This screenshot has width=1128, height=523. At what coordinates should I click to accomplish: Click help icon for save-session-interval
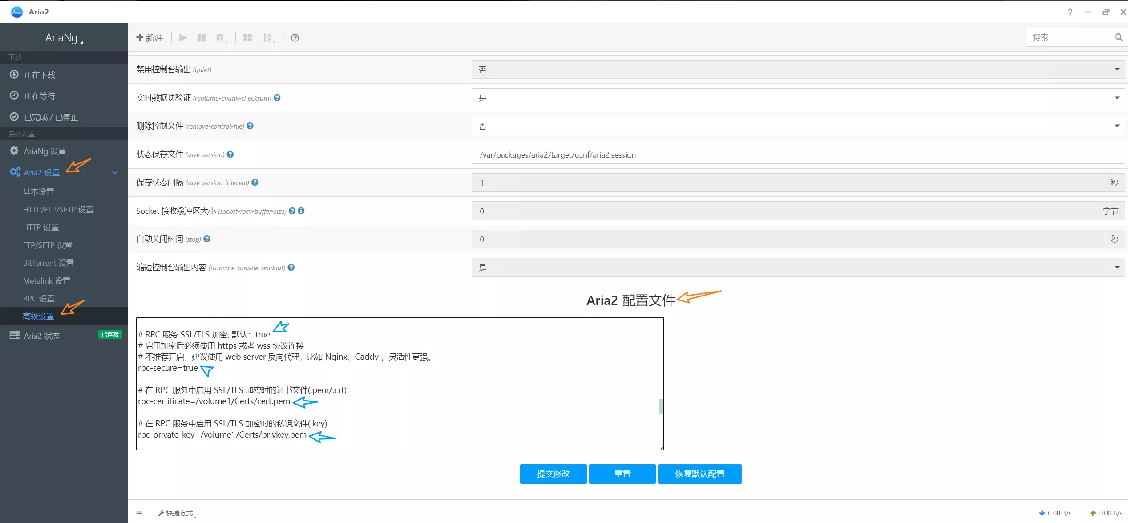pos(255,182)
